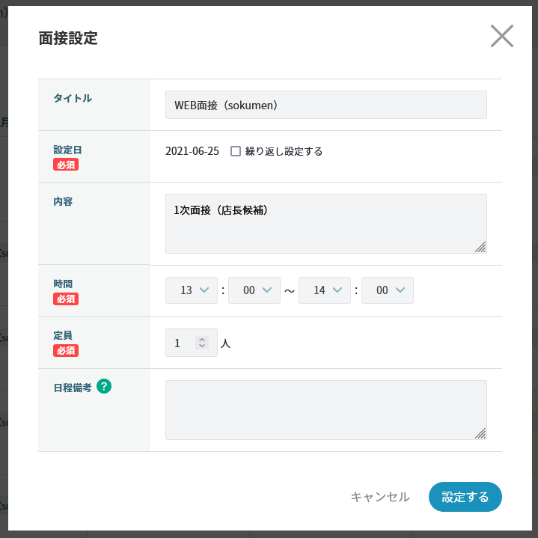Screen dimensions: 538x538
Task: Open the start hour dropdown showing 13
Action: coord(192,290)
